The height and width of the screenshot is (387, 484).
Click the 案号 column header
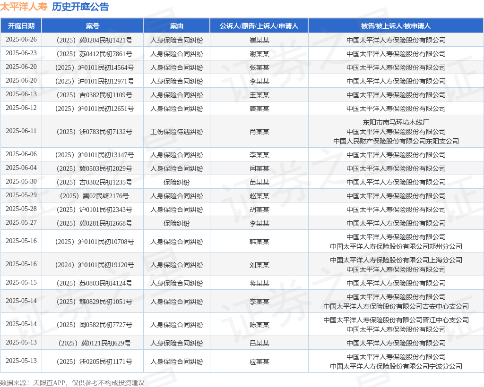(x=93, y=26)
